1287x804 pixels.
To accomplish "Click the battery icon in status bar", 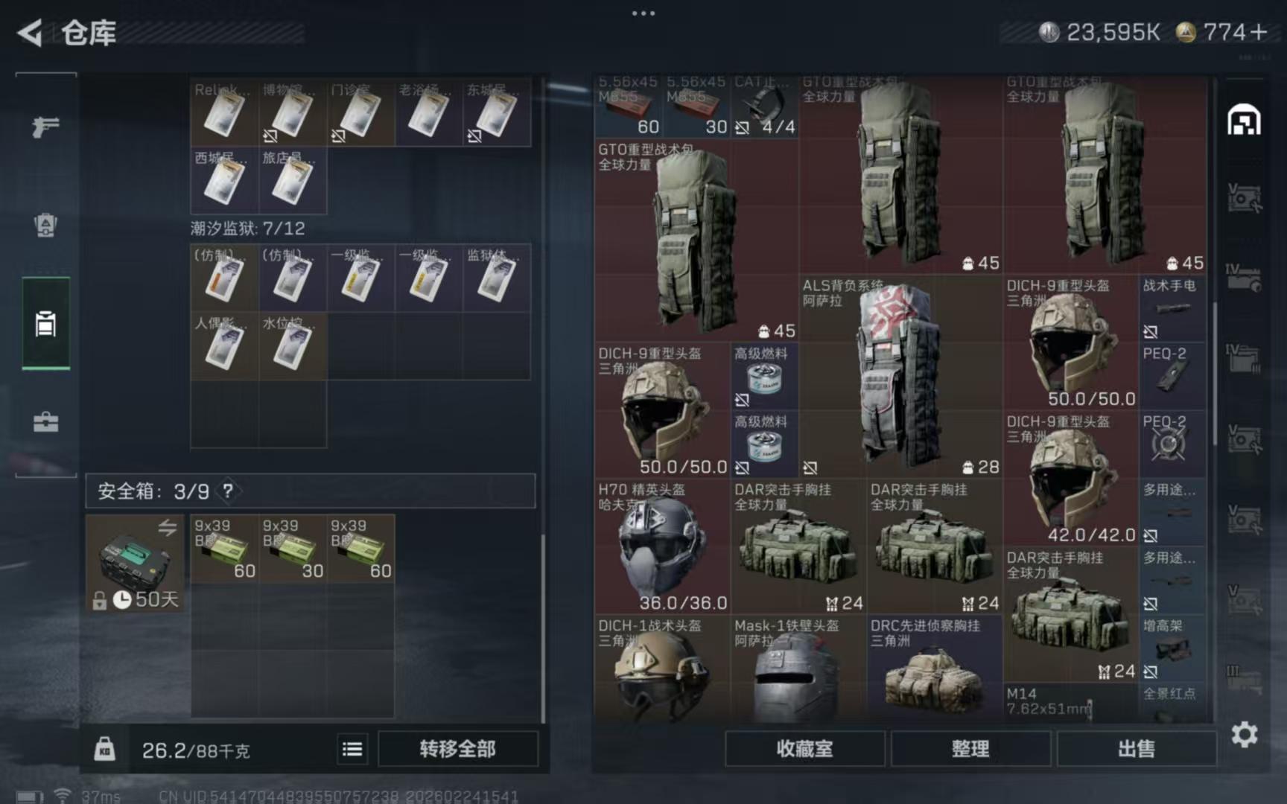I will click(x=29, y=797).
